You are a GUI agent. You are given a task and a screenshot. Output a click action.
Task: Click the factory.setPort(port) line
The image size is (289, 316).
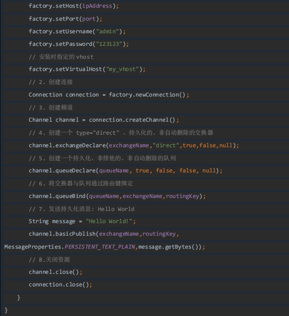(x=65, y=19)
